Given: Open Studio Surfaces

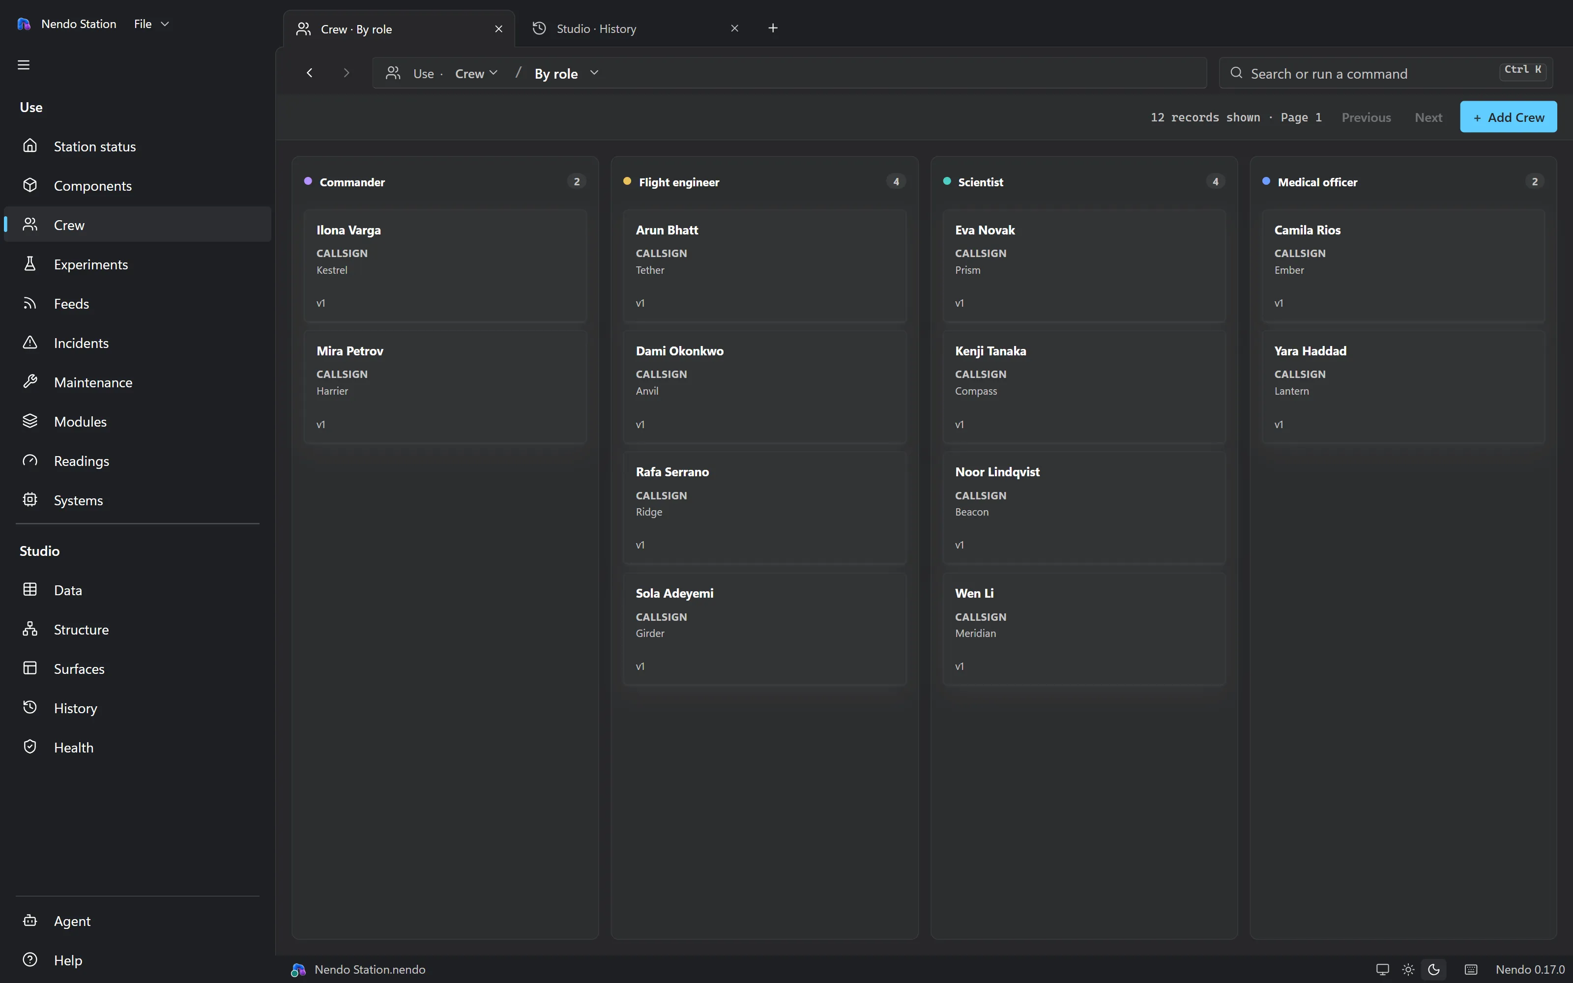Looking at the screenshot, I should (x=137, y=669).
